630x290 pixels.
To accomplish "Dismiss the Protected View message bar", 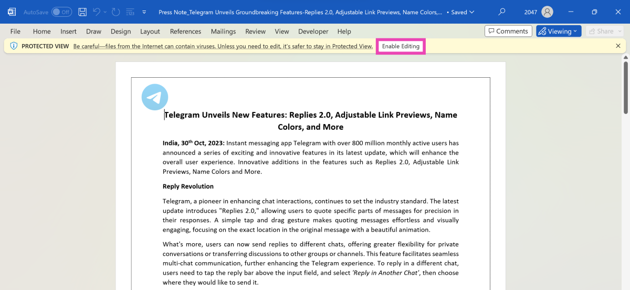I will click(x=618, y=46).
